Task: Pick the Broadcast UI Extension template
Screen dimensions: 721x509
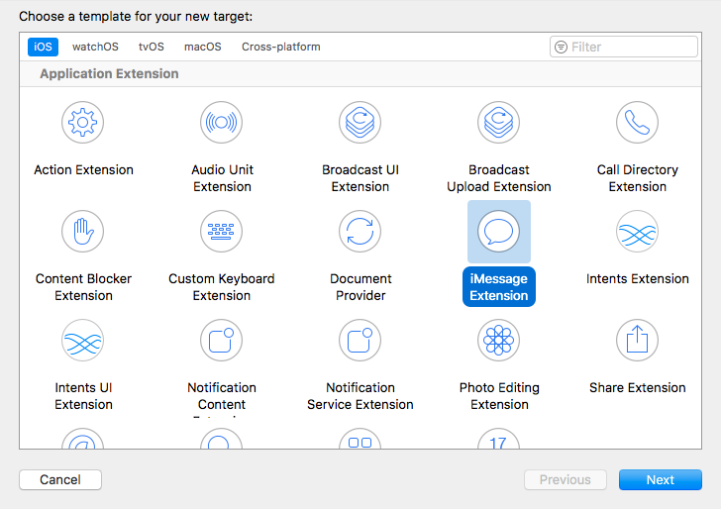Action: point(360,124)
